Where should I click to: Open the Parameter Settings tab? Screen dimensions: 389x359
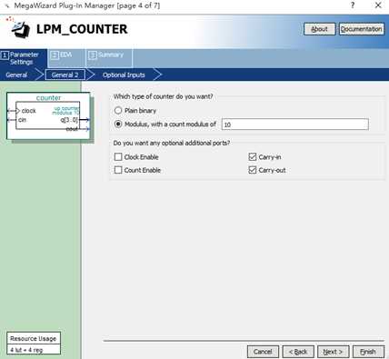click(24, 58)
